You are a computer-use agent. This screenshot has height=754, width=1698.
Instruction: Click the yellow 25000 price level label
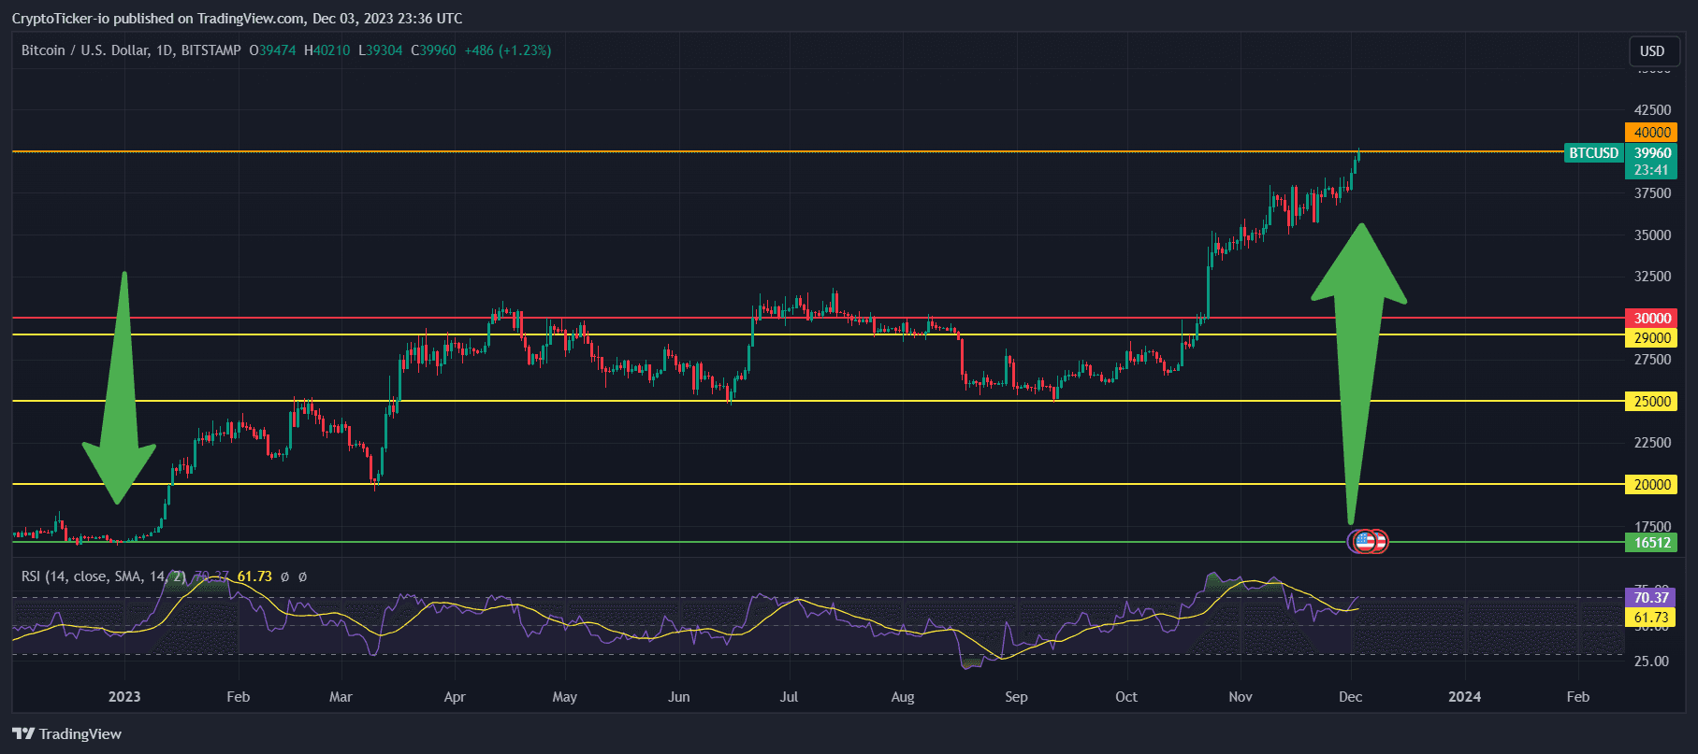tap(1651, 402)
